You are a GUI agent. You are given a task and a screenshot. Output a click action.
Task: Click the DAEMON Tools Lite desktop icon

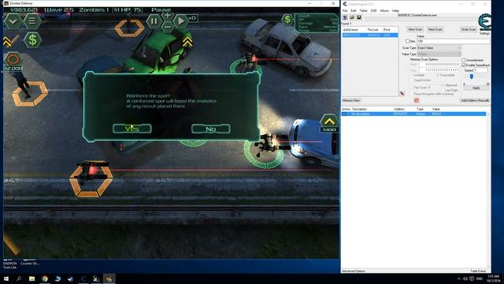pyautogui.click(x=9, y=264)
